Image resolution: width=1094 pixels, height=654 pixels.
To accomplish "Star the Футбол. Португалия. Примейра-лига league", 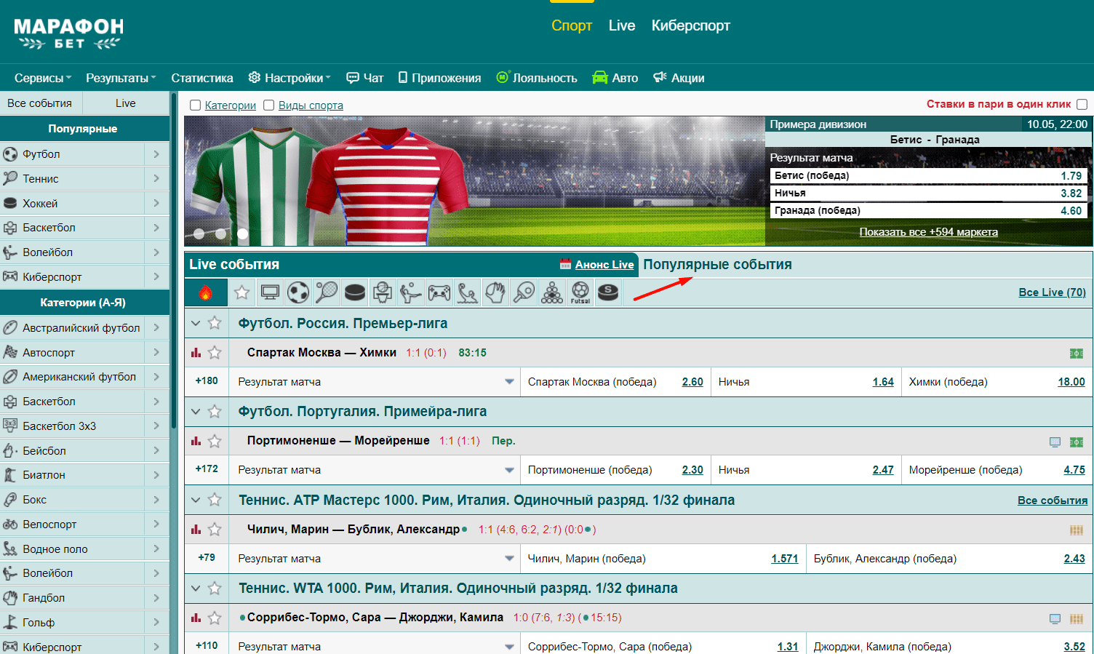I will 215,411.
